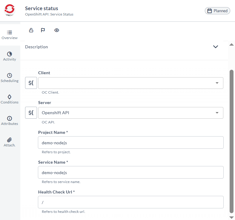Click the Service status title

click(x=42, y=8)
